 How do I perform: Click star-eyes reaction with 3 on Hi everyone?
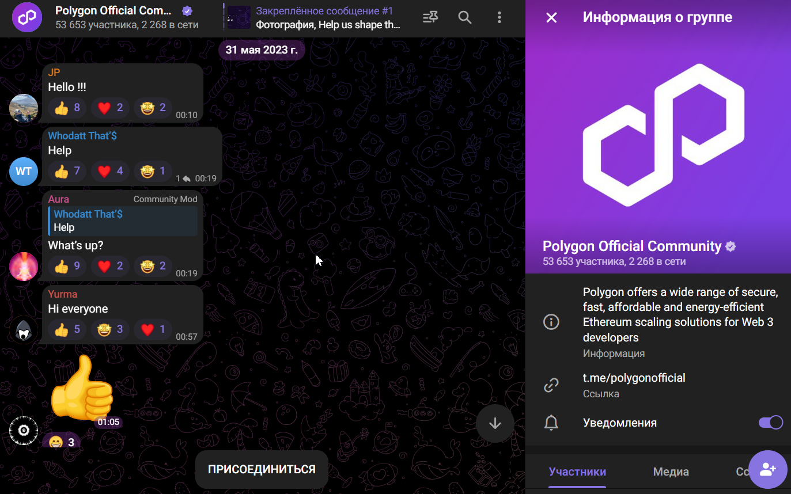110,329
